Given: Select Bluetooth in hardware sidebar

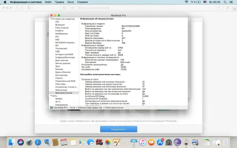Looking at the screenshot, I should coord(60,25).
